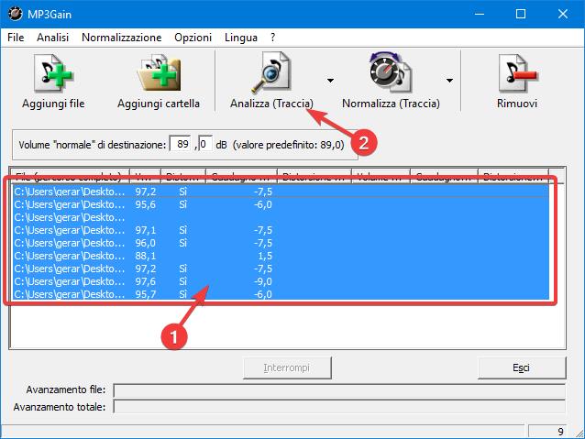Select the file path in the 96,0 row
Viewport: 585px width, 439px height.
point(70,243)
